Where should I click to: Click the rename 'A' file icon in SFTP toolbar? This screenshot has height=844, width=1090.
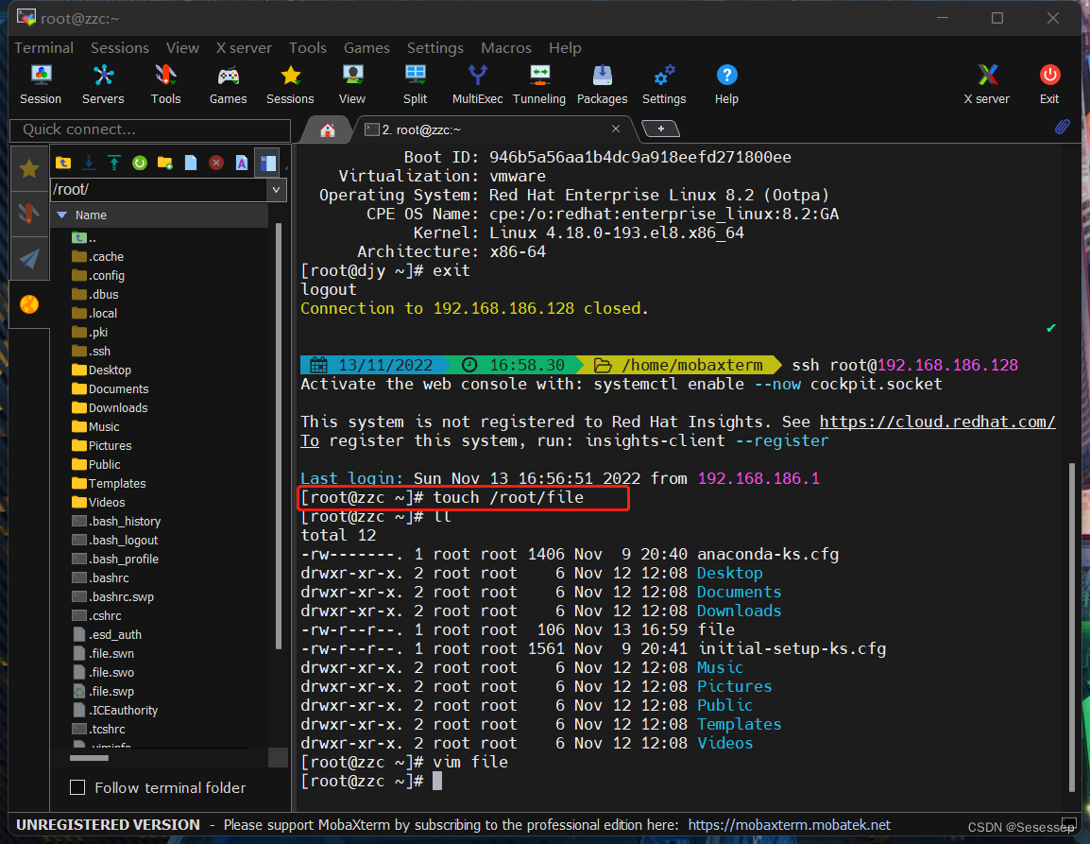tap(241, 163)
